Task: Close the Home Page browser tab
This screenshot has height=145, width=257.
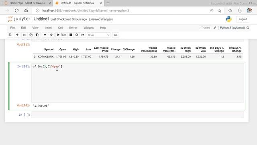Action: (x=50, y=3)
